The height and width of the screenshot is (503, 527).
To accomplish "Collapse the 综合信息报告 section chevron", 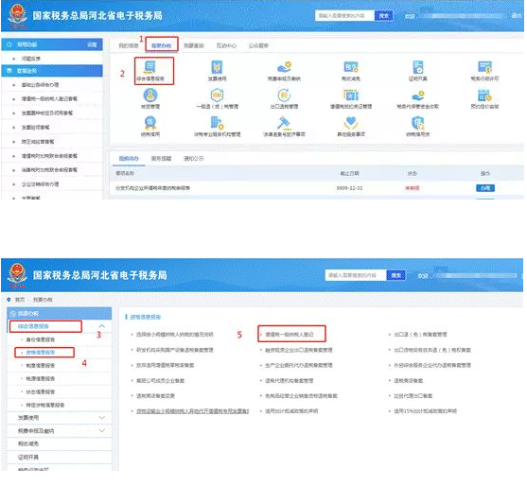I will click(x=102, y=326).
